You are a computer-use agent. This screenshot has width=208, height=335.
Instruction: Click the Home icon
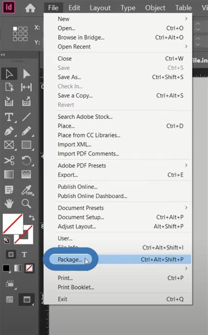click(30, 8)
